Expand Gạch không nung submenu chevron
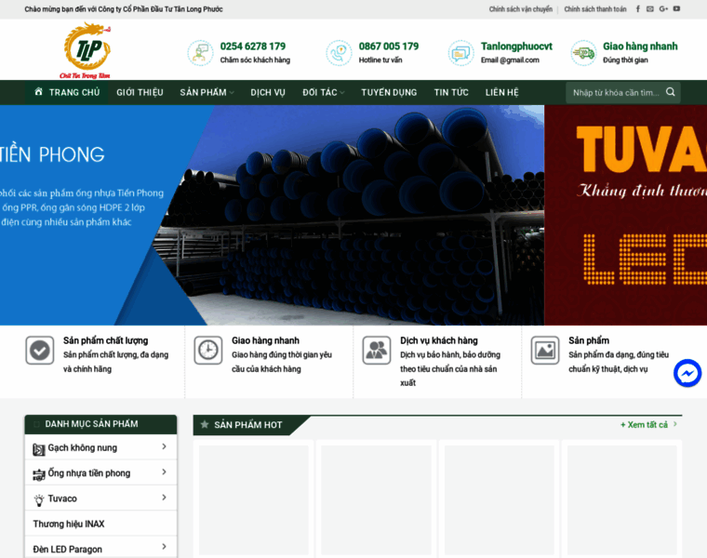707x558 pixels. coord(164,446)
